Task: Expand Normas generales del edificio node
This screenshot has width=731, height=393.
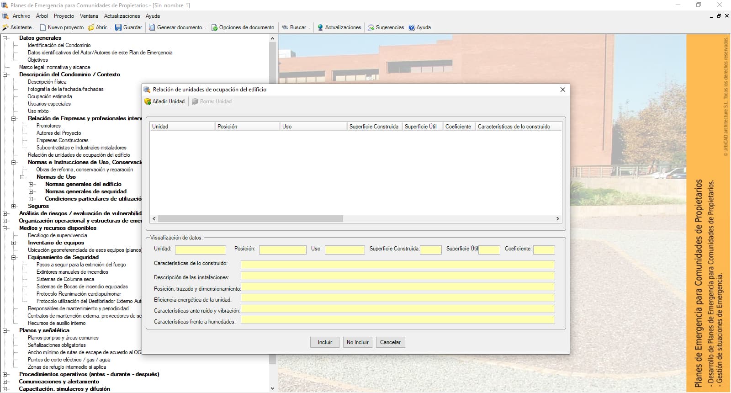Action: pyautogui.click(x=31, y=184)
